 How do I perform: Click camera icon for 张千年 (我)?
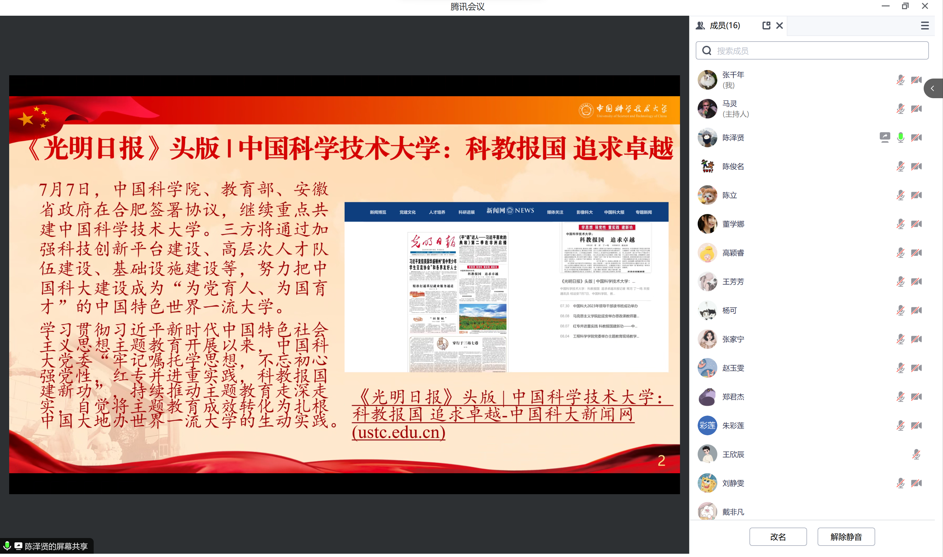[916, 80]
